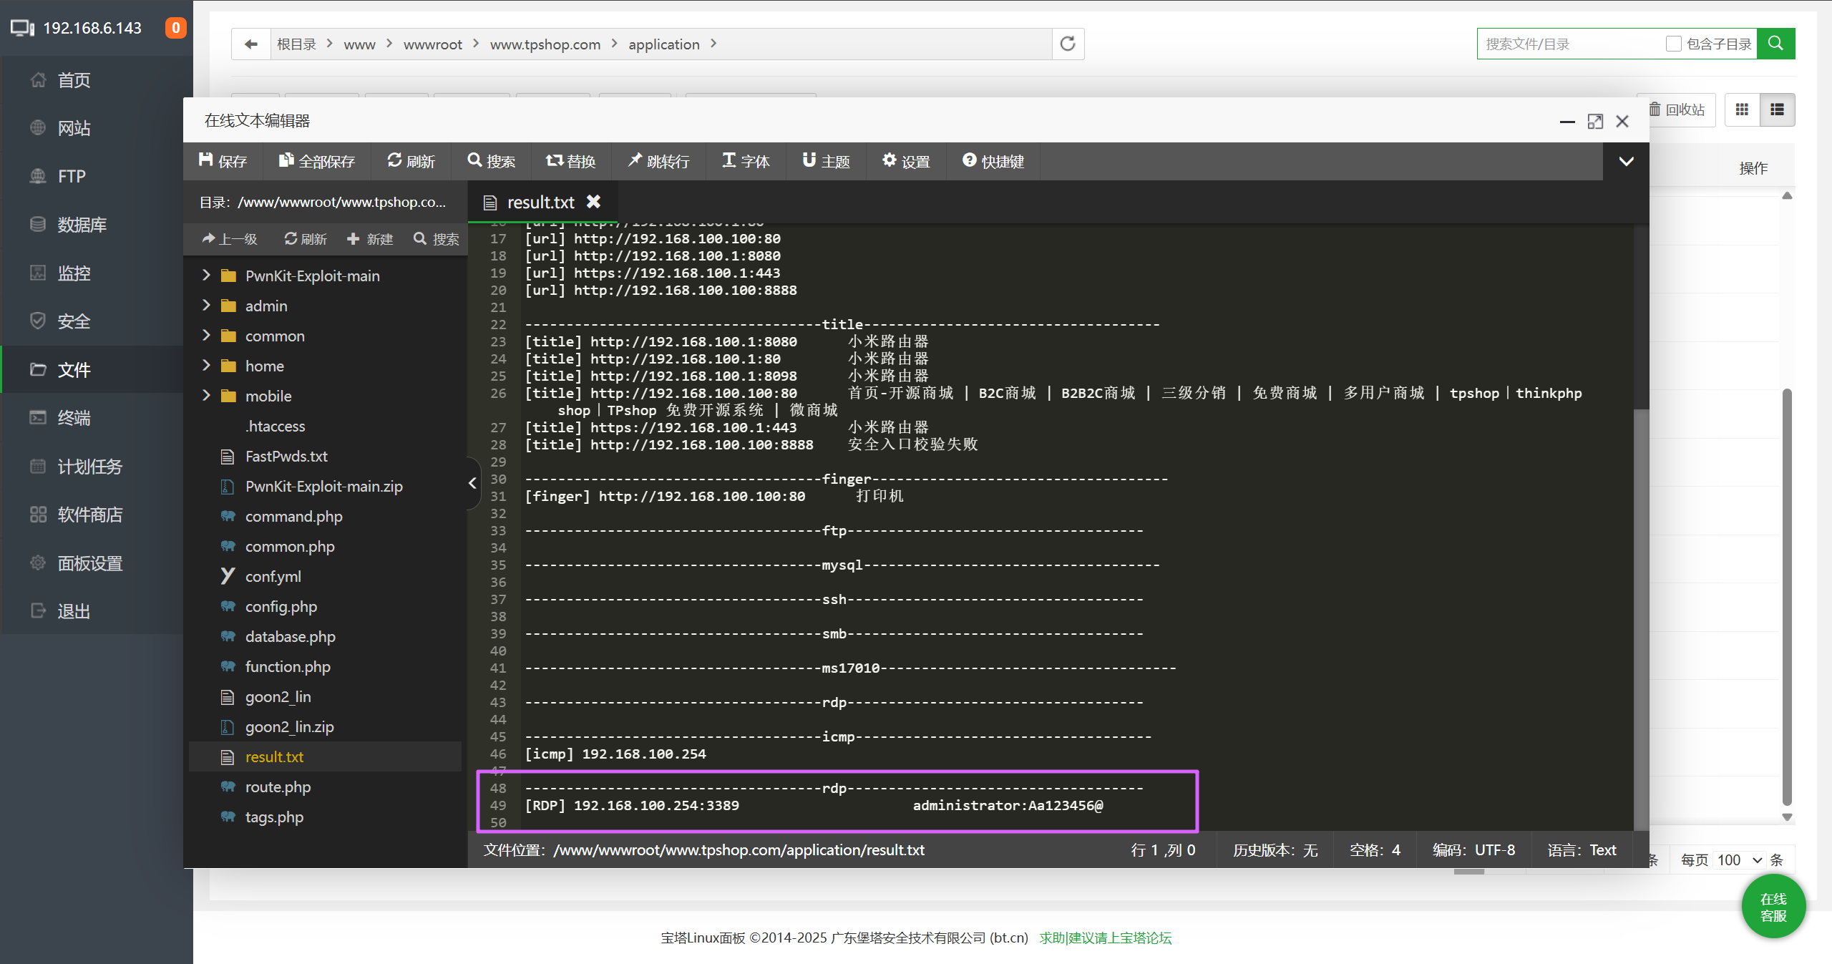
Task: Select PwnKit-Exploit-main.zip file
Action: point(323,486)
